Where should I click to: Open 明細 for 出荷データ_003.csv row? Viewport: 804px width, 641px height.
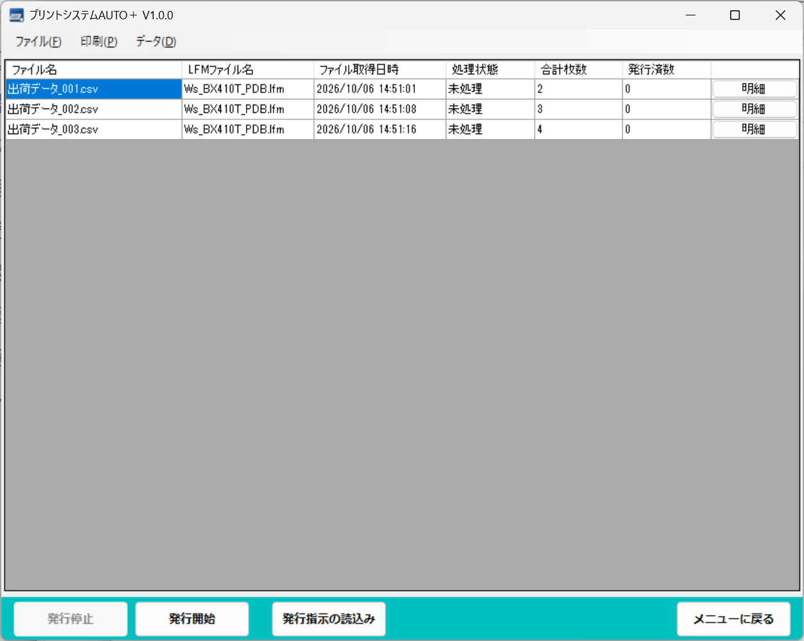(x=755, y=129)
